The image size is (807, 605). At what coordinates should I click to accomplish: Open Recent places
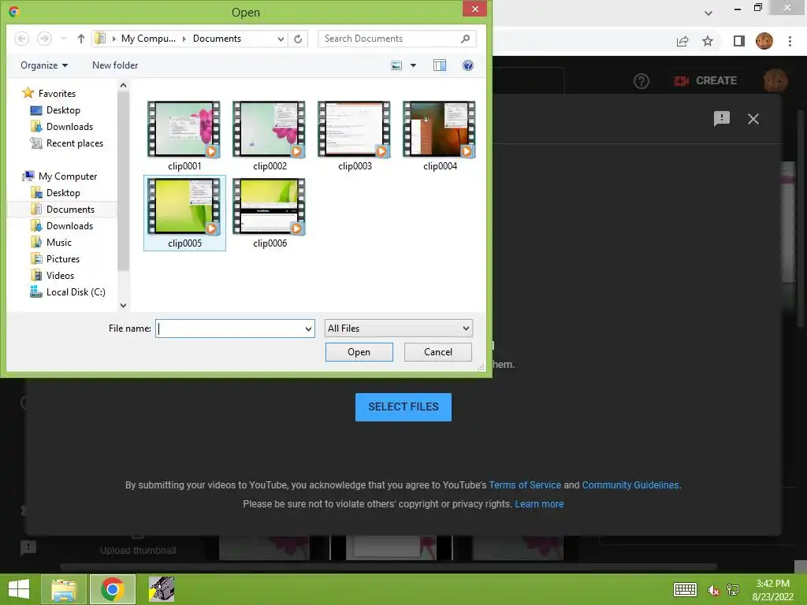pos(67,143)
